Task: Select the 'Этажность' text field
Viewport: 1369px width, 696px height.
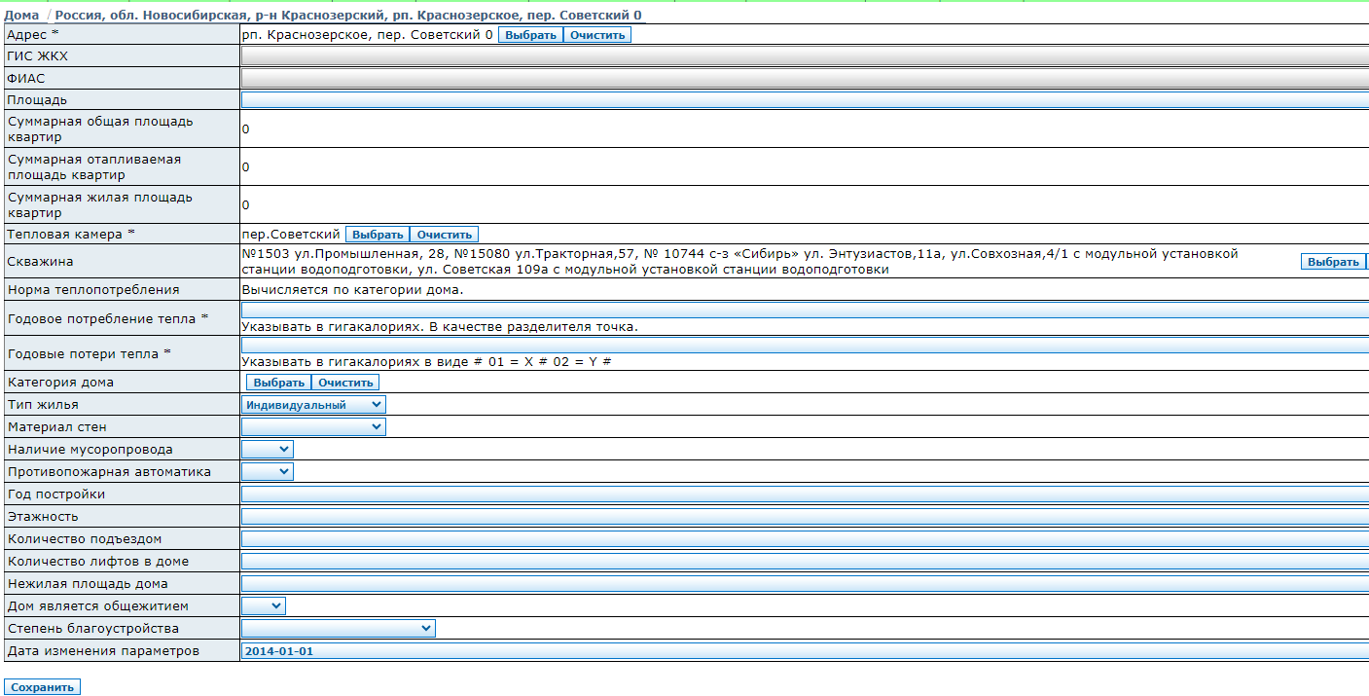Action: (804, 517)
